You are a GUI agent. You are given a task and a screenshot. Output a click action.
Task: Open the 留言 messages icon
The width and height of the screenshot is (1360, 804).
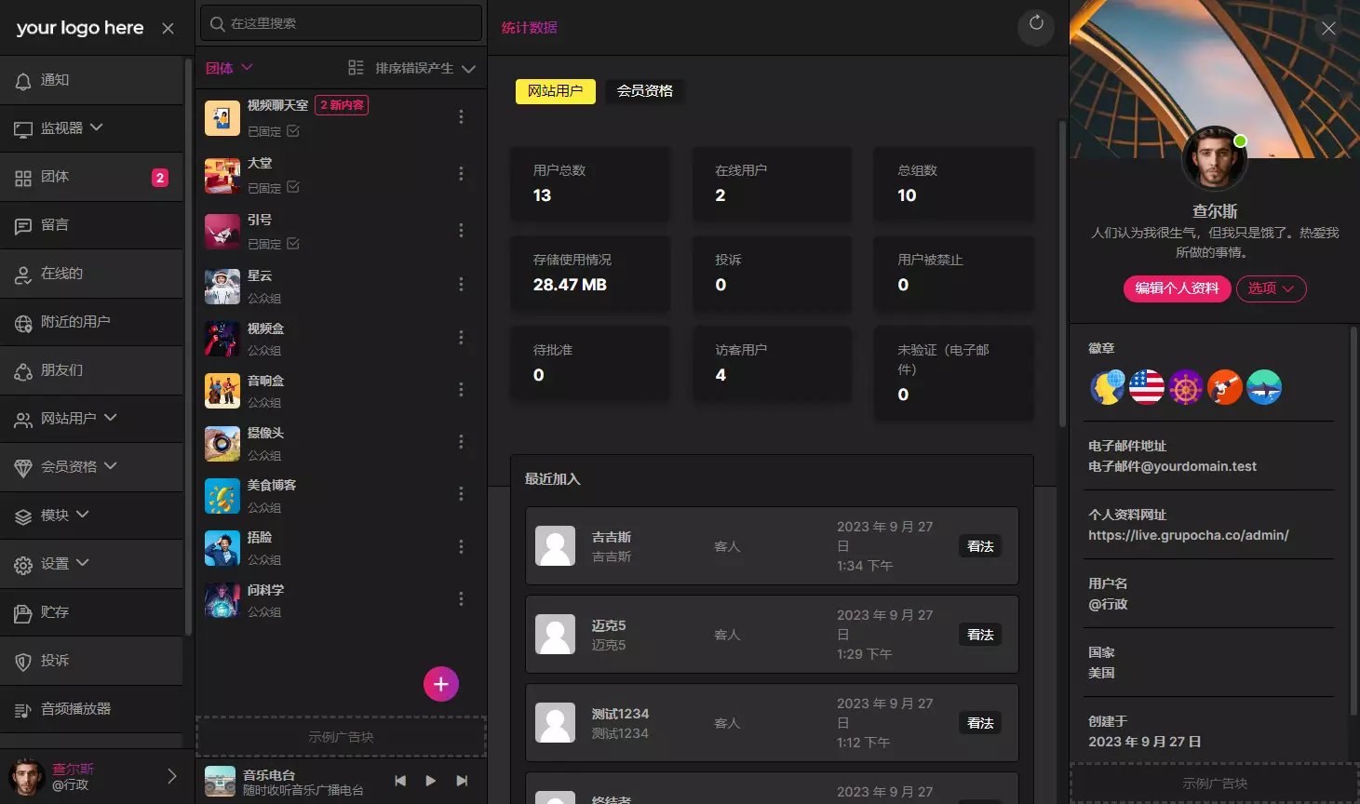pos(23,226)
